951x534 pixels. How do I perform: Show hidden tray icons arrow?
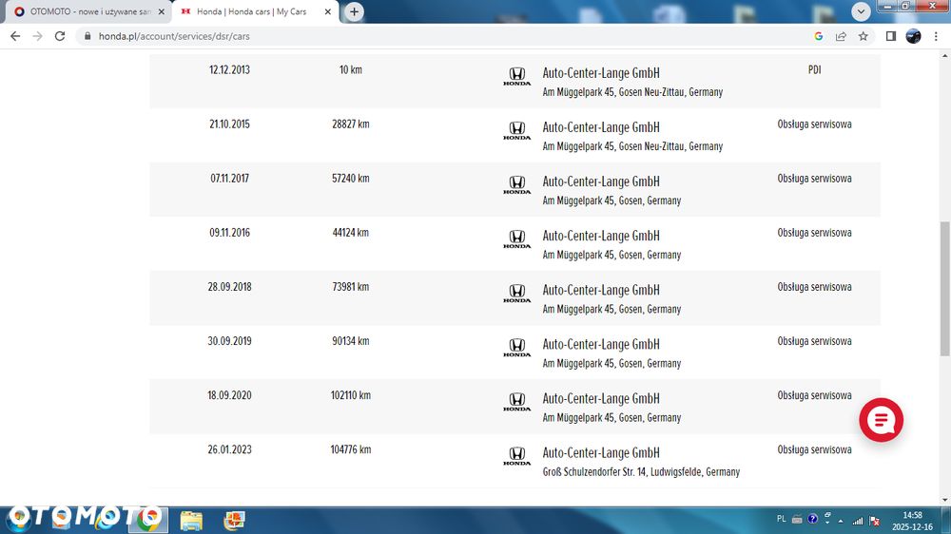(x=841, y=521)
